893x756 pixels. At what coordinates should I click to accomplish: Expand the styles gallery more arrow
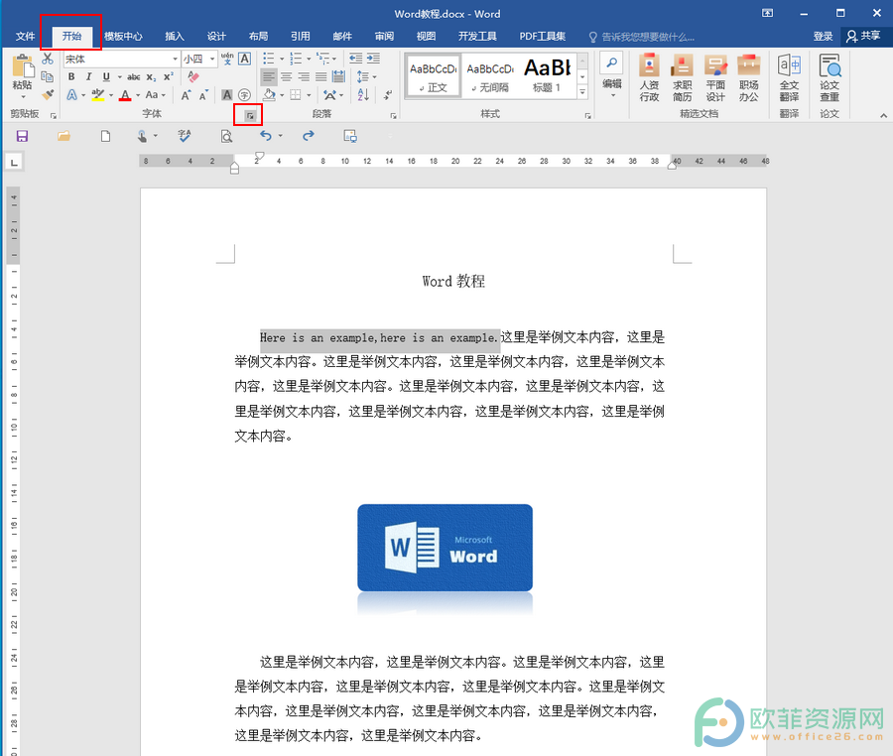click(582, 91)
